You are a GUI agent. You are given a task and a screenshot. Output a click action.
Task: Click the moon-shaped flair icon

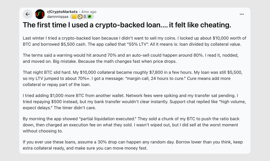click(80, 16)
